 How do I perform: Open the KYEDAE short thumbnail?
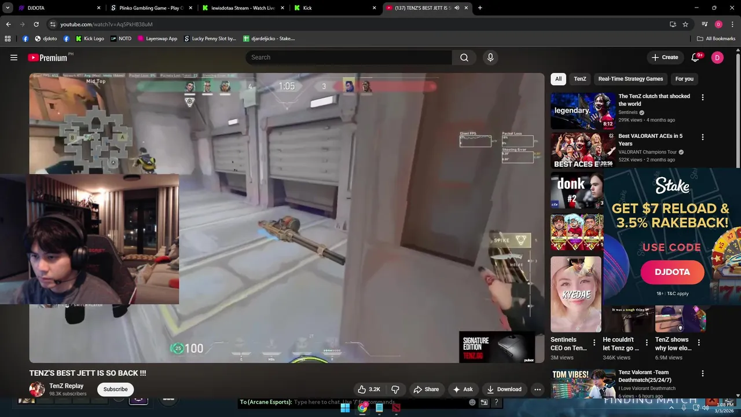576,294
